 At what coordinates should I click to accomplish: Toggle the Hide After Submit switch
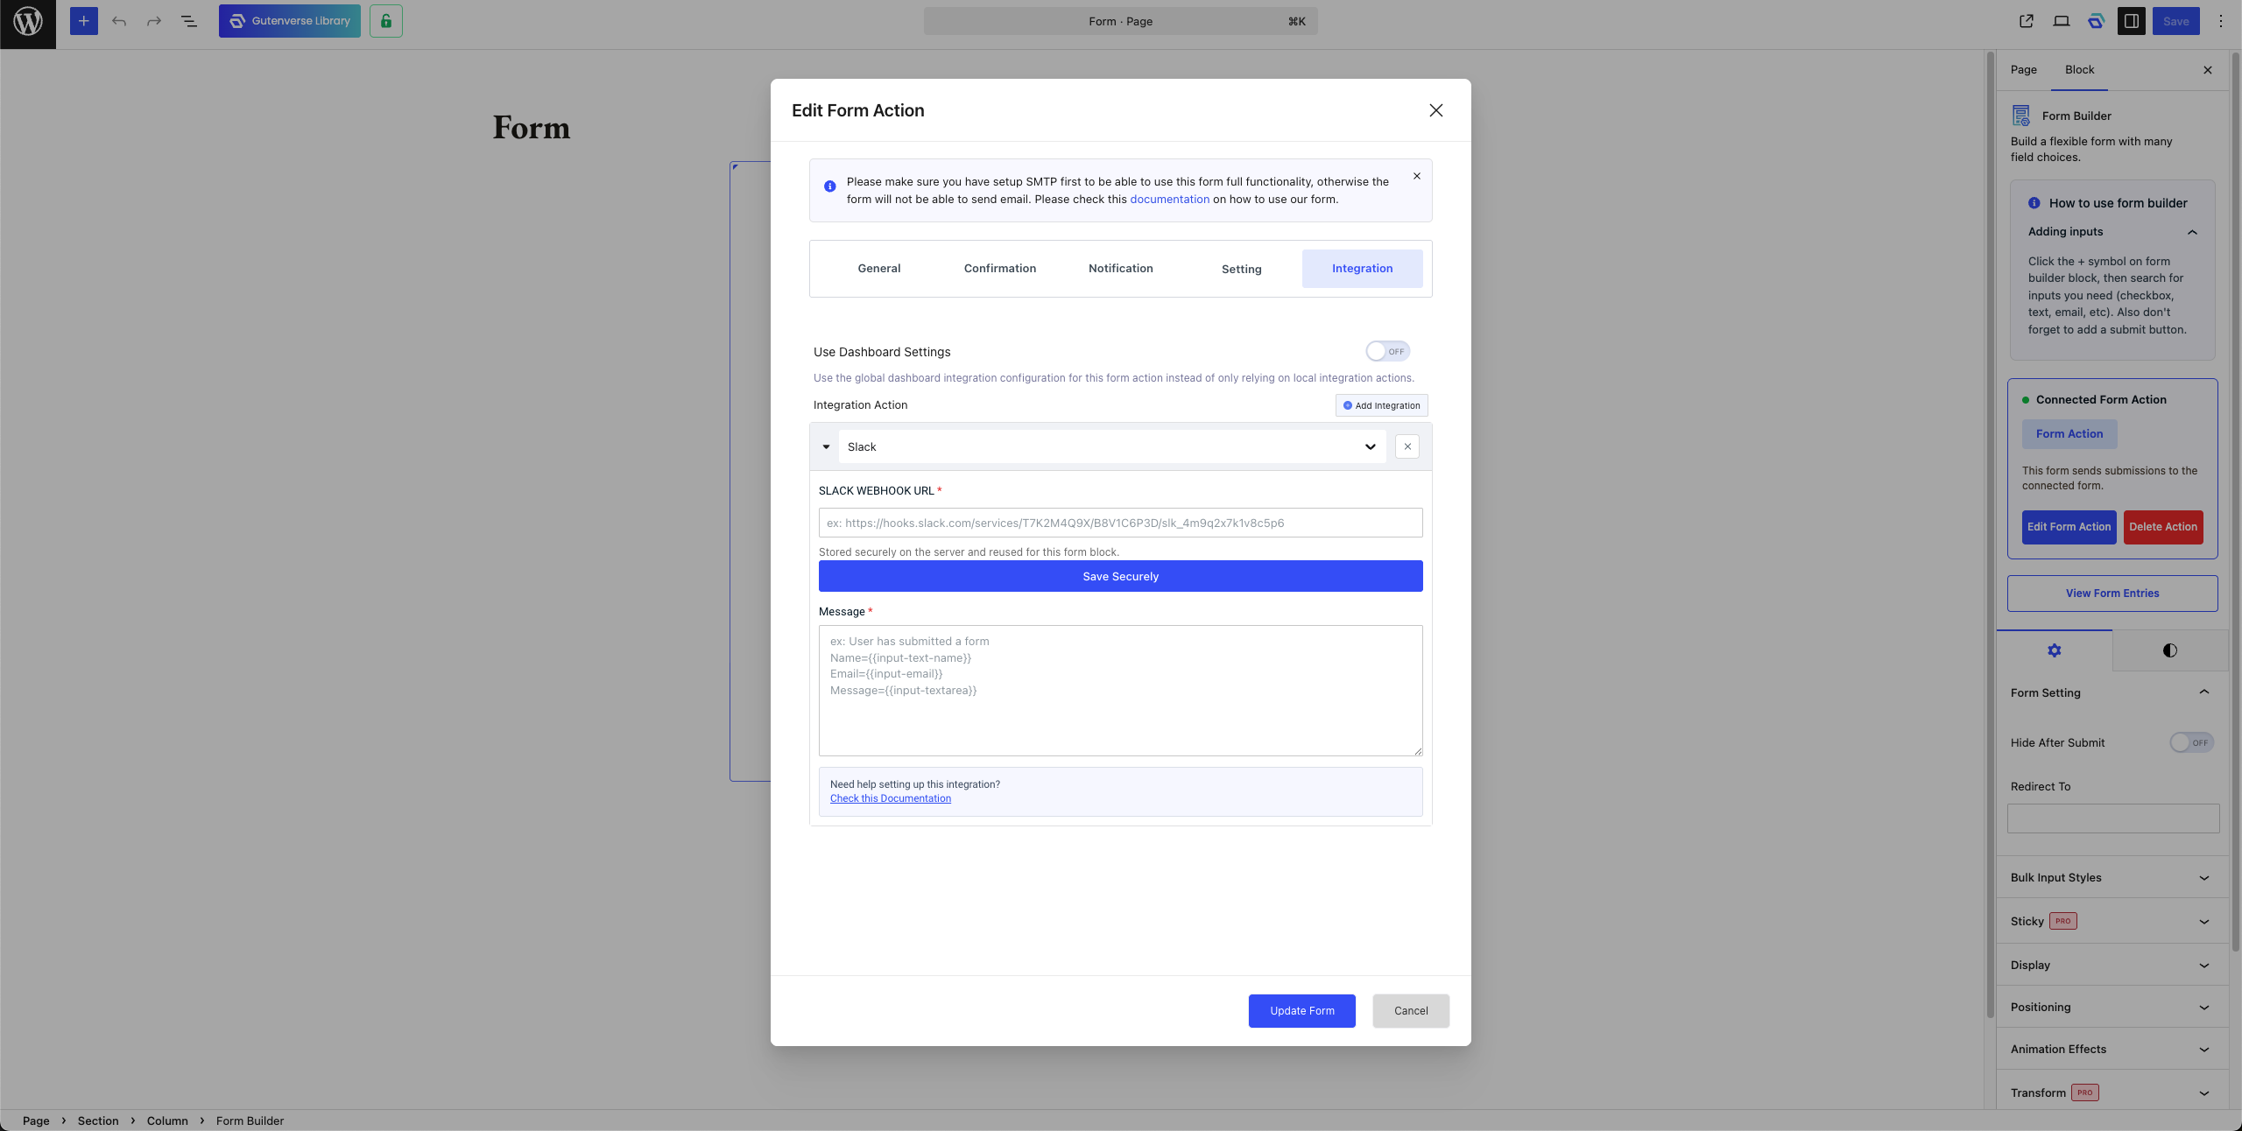coord(2192,742)
